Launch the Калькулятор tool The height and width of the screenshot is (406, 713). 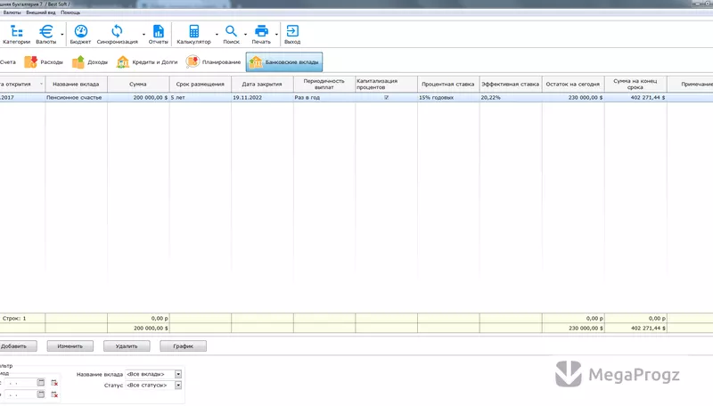pyautogui.click(x=193, y=35)
